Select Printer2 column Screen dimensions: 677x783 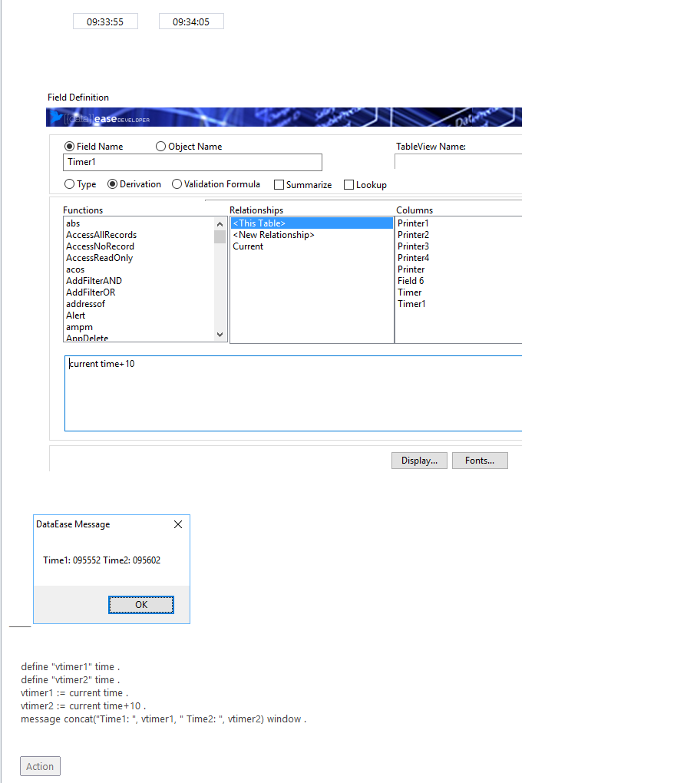(x=413, y=235)
